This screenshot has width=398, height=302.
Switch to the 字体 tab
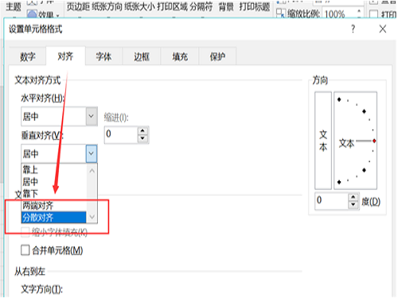[x=103, y=56]
